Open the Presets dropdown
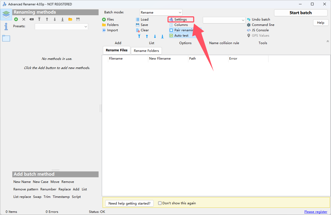 click(61, 26)
